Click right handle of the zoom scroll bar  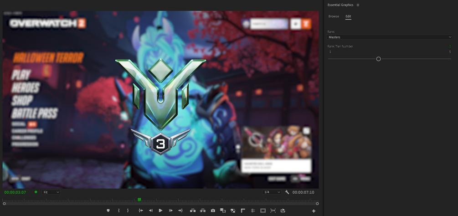[x=317, y=204]
